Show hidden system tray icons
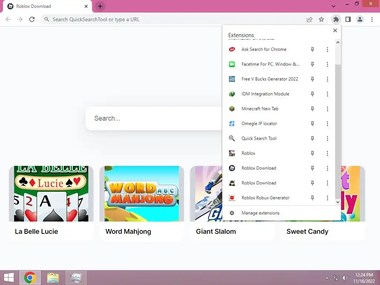The height and width of the screenshot is (285, 380). coord(327,278)
